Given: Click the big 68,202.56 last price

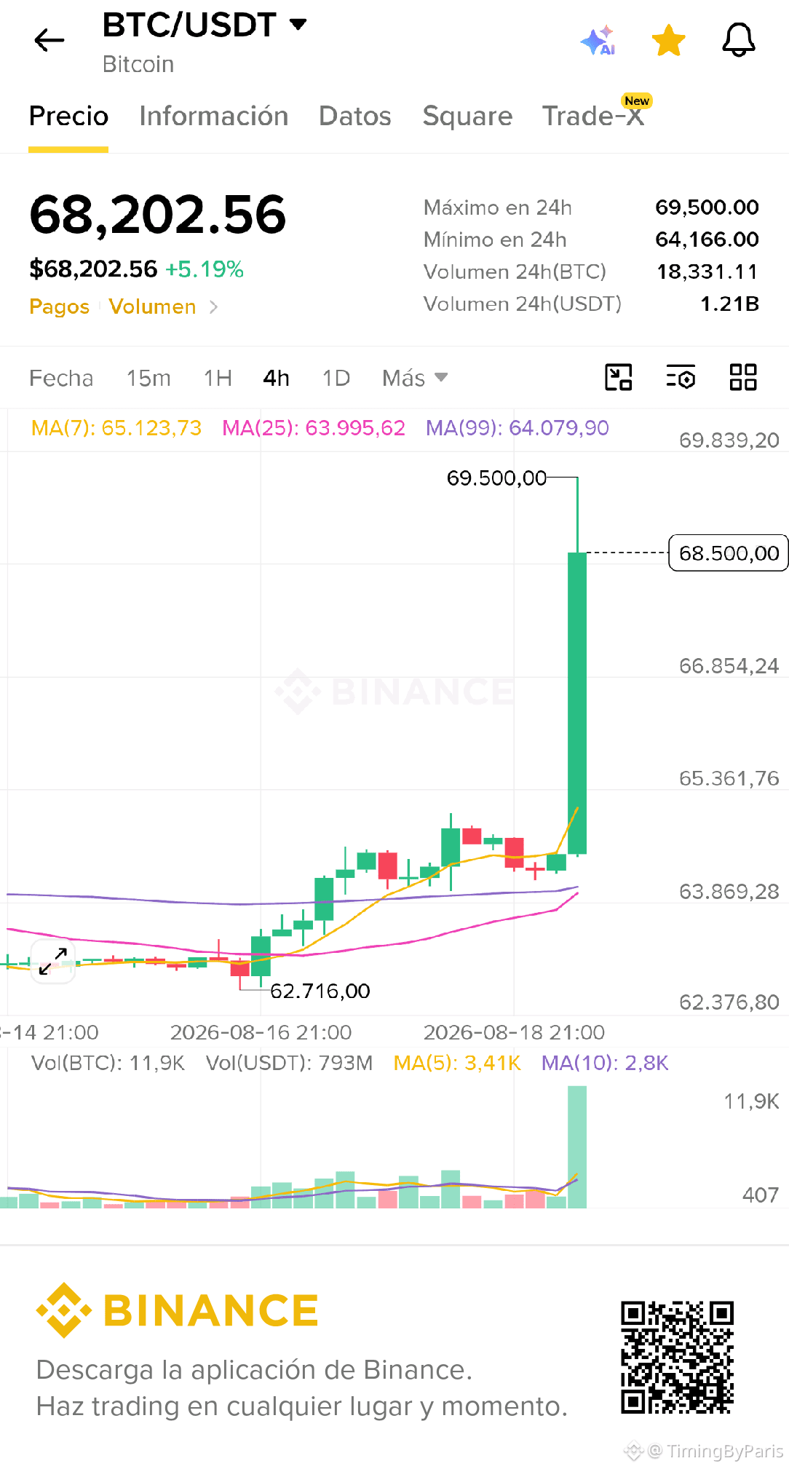Looking at the screenshot, I should coord(158,215).
